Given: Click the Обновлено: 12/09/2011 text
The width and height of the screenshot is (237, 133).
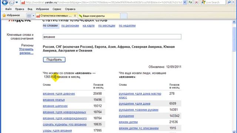Looking at the screenshot, I should tap(165, 67).
